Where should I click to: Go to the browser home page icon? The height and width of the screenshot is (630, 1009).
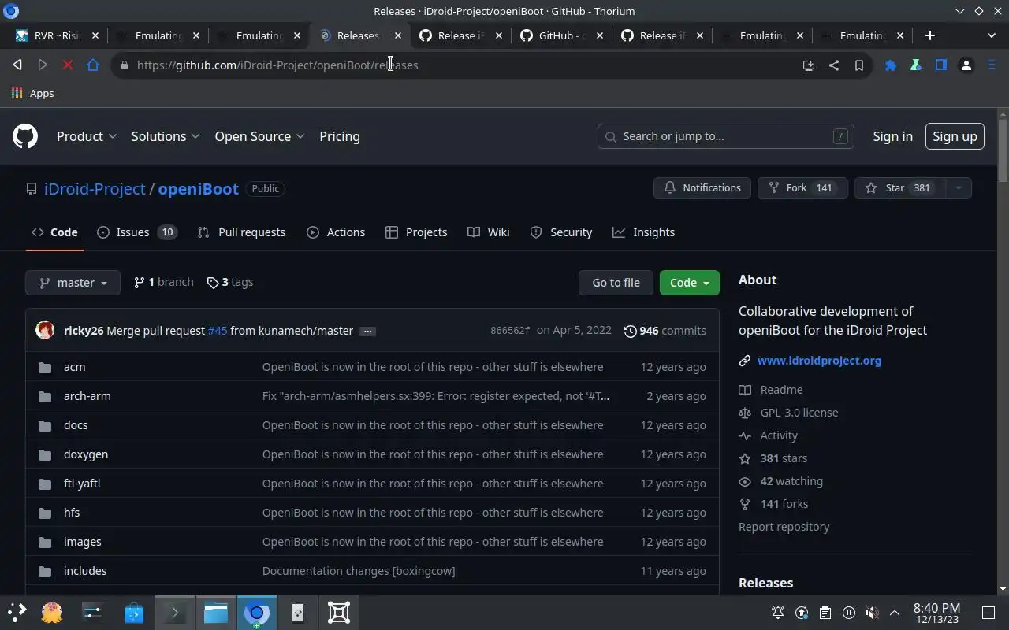coord(93,65)
